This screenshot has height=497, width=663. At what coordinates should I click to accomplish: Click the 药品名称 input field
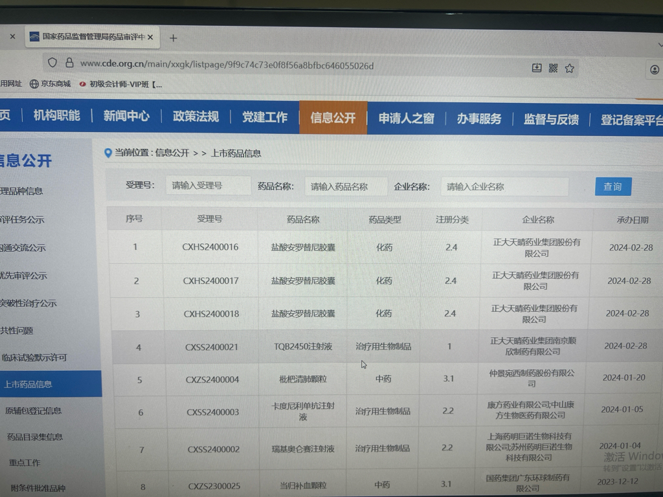(x=346, y=186)
